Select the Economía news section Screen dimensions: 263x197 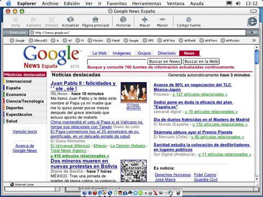click(x=25, y=95)
